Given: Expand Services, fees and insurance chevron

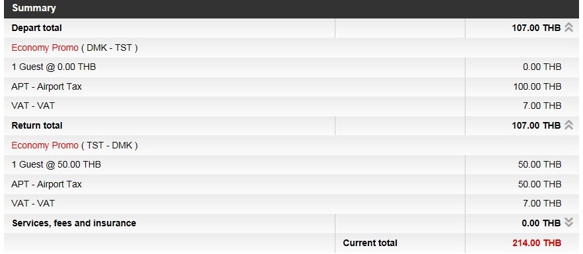Looking at the screenshot, I should point(568,223).
